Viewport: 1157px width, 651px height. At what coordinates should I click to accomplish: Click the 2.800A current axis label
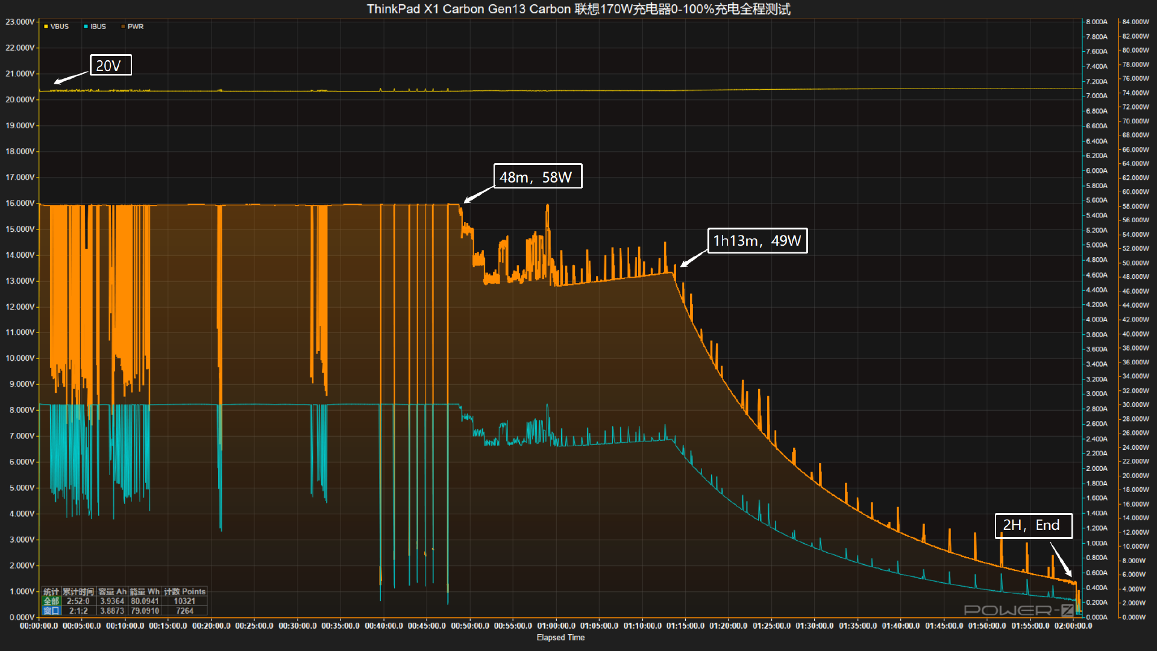click(x=1097, y=408)
